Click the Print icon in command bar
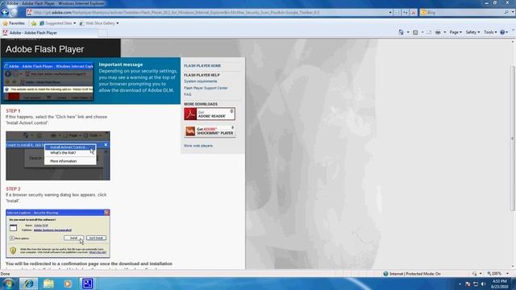This screenshot has width=516, height=290. (x=438, y=32)
